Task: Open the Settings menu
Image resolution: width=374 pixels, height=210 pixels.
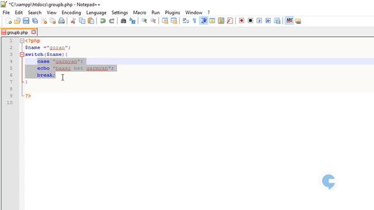Action: (120, 13)
